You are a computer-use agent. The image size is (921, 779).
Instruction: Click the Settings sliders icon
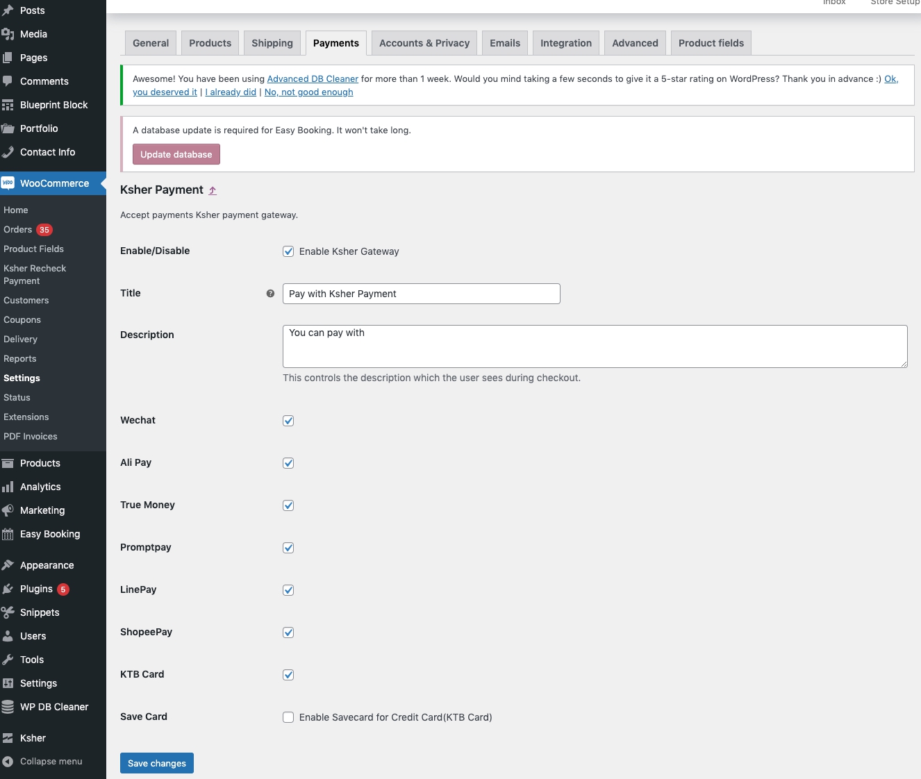8,683
